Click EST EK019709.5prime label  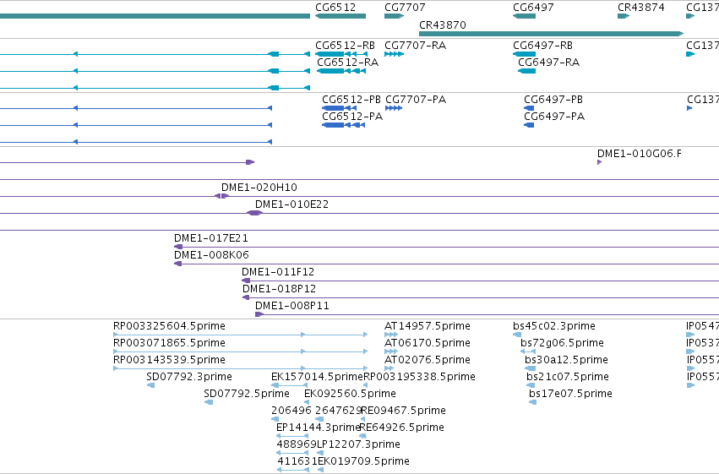[x=363, y=461]
